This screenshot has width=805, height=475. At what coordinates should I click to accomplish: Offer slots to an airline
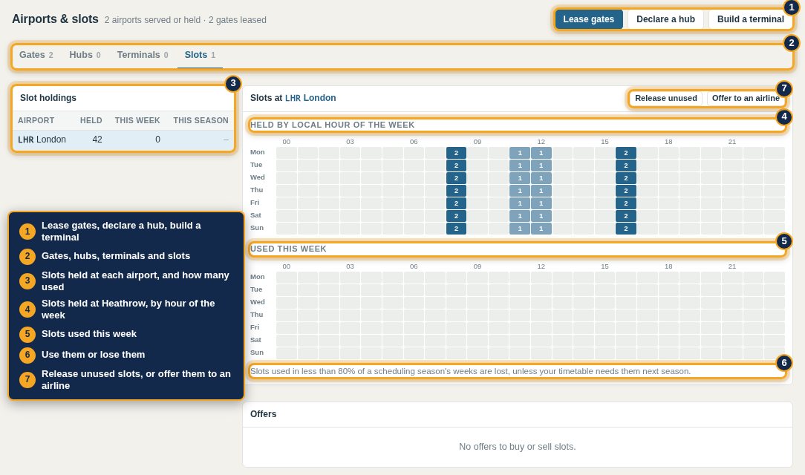[746, 98]
